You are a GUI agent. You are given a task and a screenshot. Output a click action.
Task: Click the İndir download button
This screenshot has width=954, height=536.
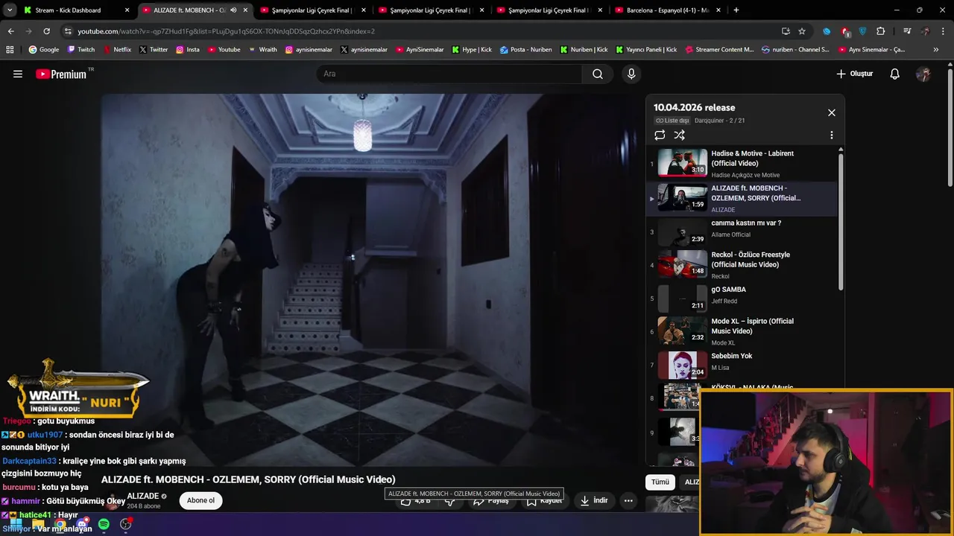point(594,500)
